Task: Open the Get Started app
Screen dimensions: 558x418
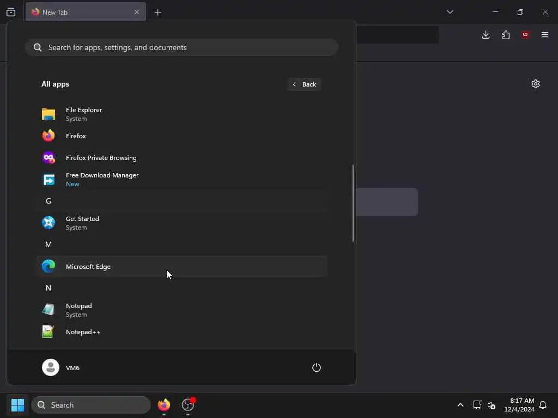Action: click(181, 223)
